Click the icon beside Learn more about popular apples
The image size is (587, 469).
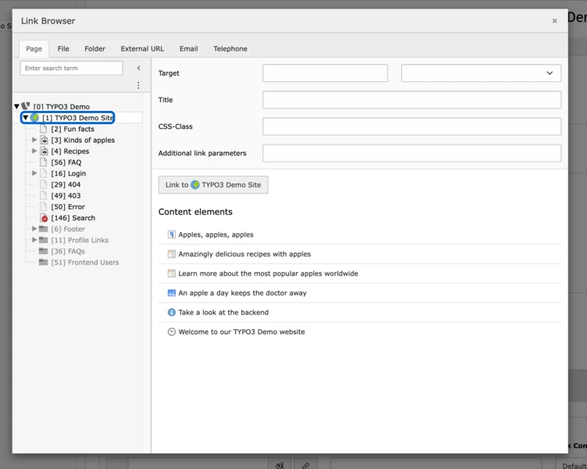(172, 274)
